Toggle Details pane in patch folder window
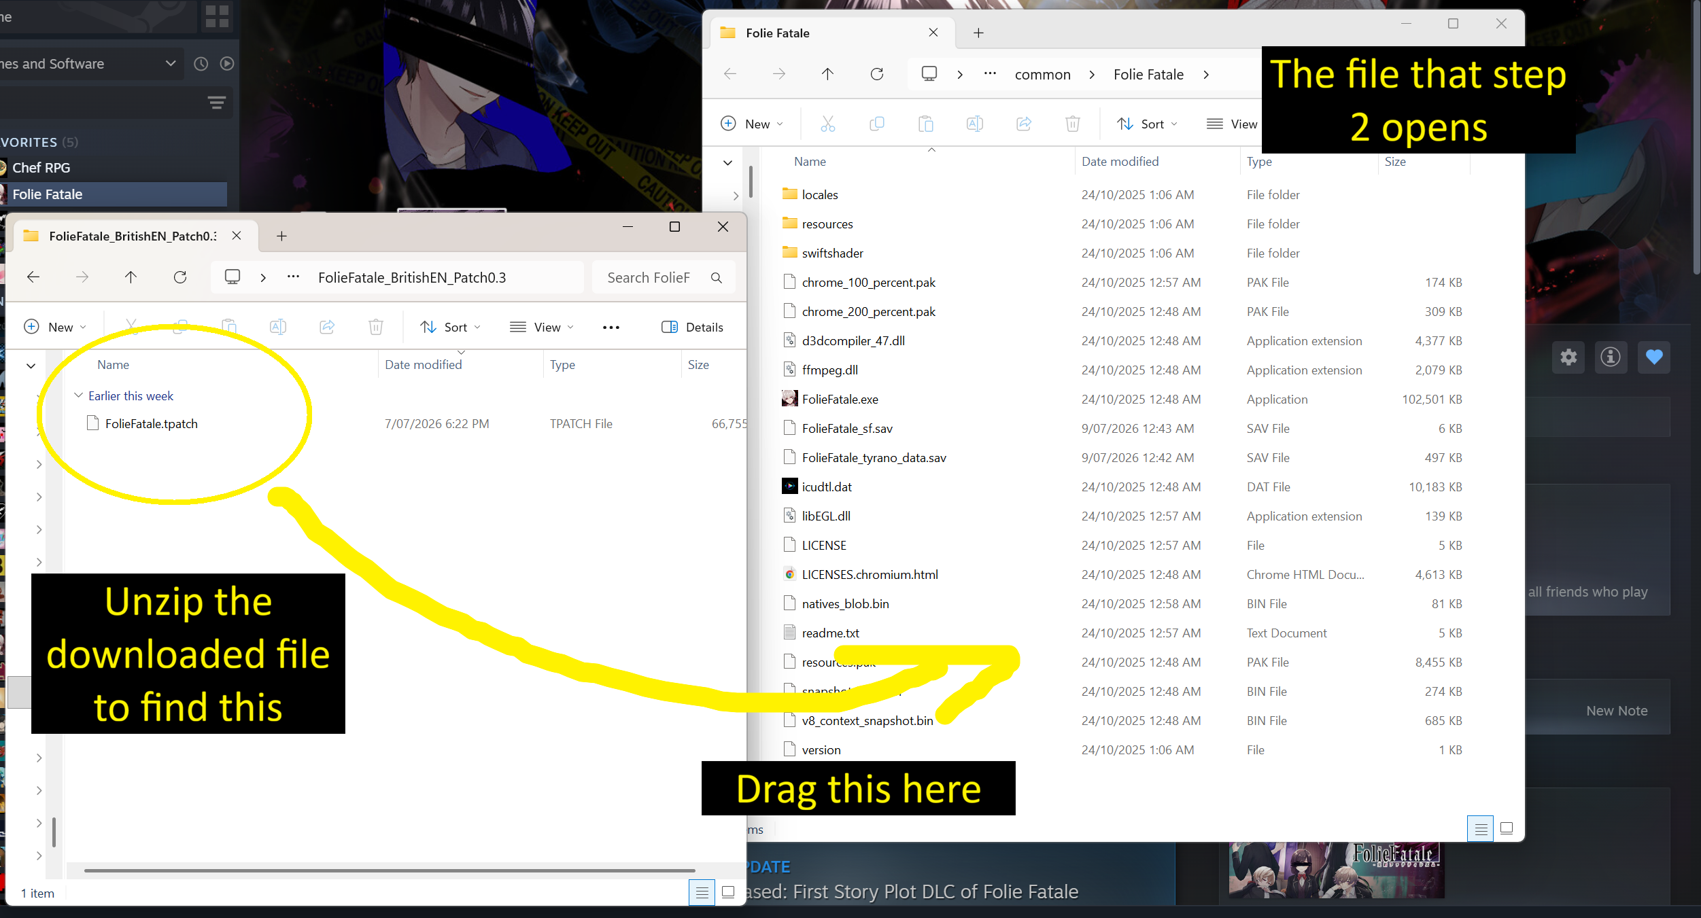Viewport: 1701px width, 918px height. 692,328
